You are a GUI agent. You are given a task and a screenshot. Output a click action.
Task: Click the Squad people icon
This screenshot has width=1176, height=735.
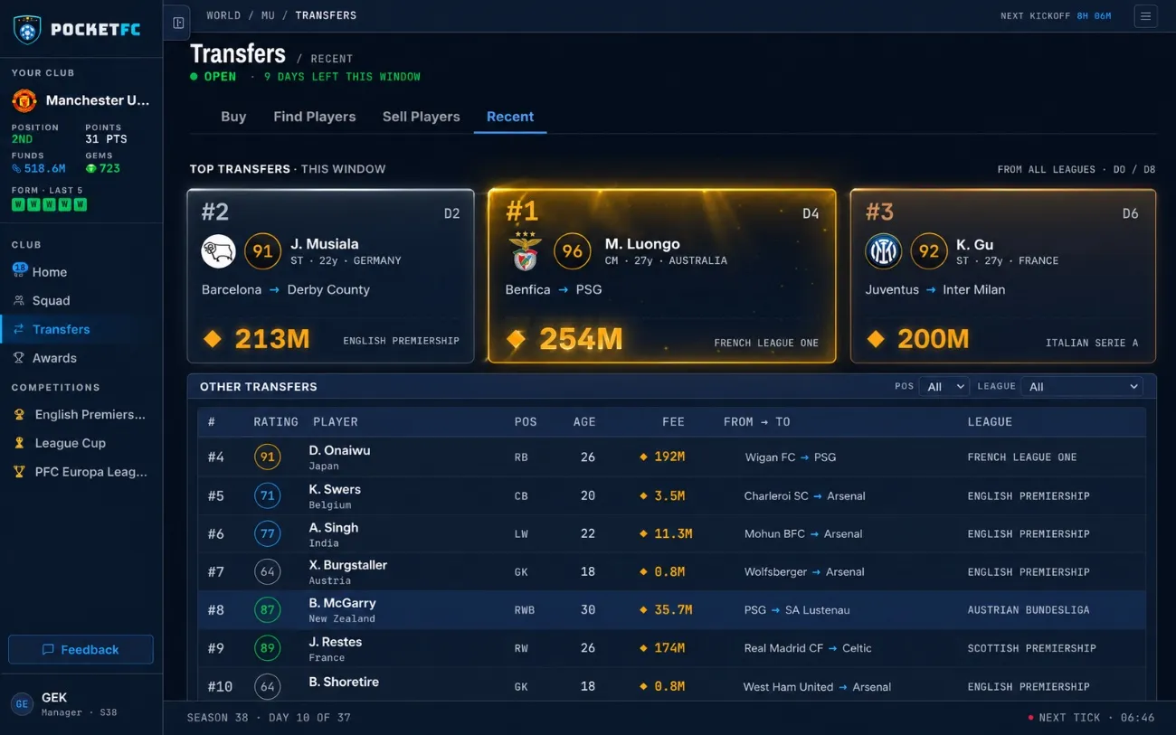(19, 300)
